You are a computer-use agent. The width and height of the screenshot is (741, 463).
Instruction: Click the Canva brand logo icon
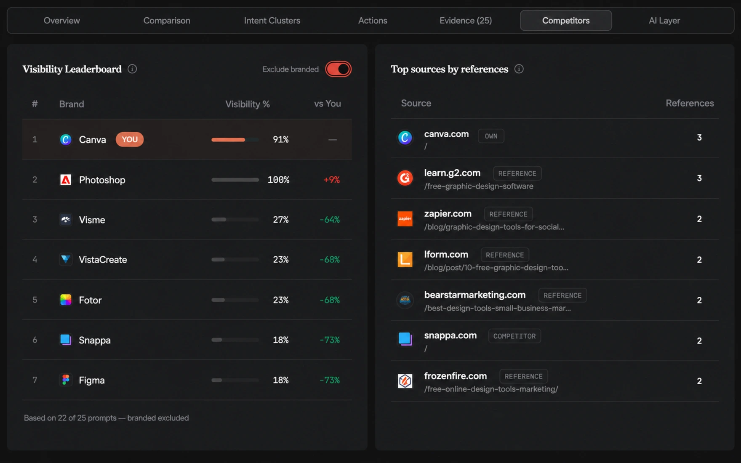66,139
